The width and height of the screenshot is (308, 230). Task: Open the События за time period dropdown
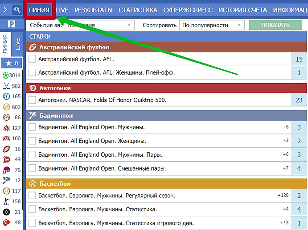click(99, 25)
